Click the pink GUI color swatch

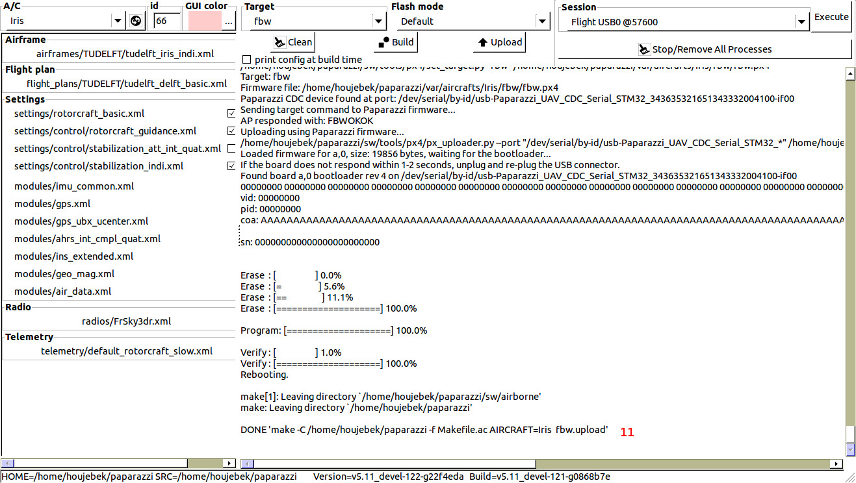(x=204, y=21)
